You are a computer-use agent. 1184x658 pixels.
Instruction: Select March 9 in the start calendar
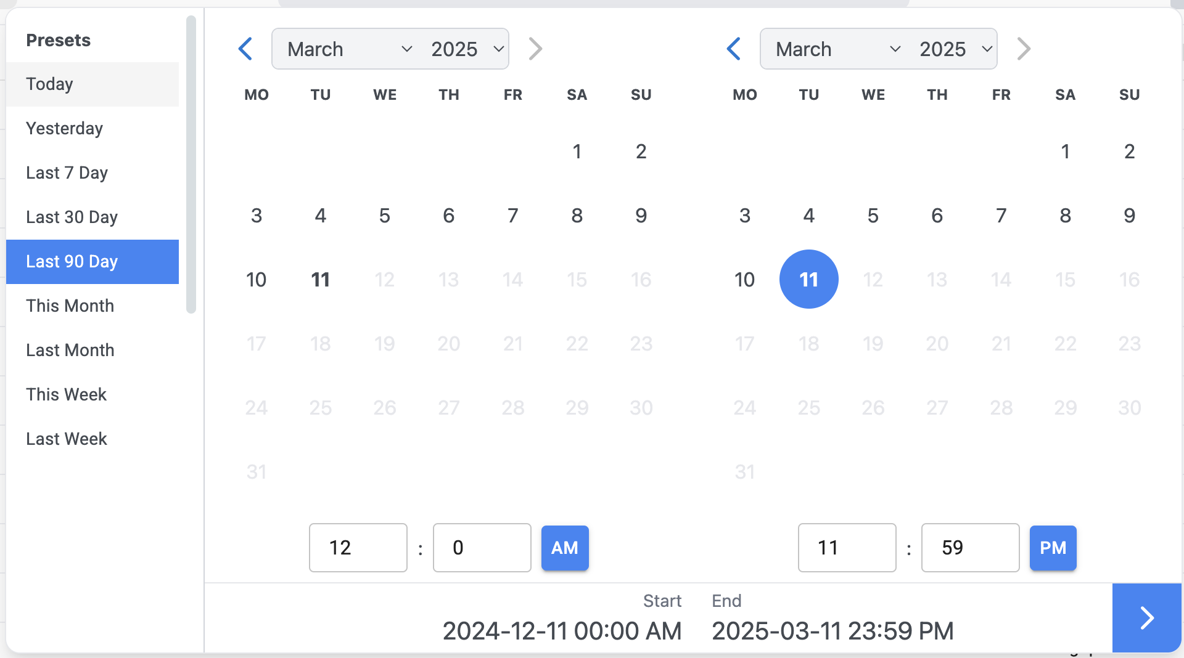(x=641, y=216)
